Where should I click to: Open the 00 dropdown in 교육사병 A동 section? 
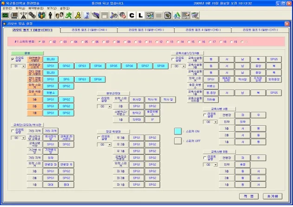tap(215, 122)
